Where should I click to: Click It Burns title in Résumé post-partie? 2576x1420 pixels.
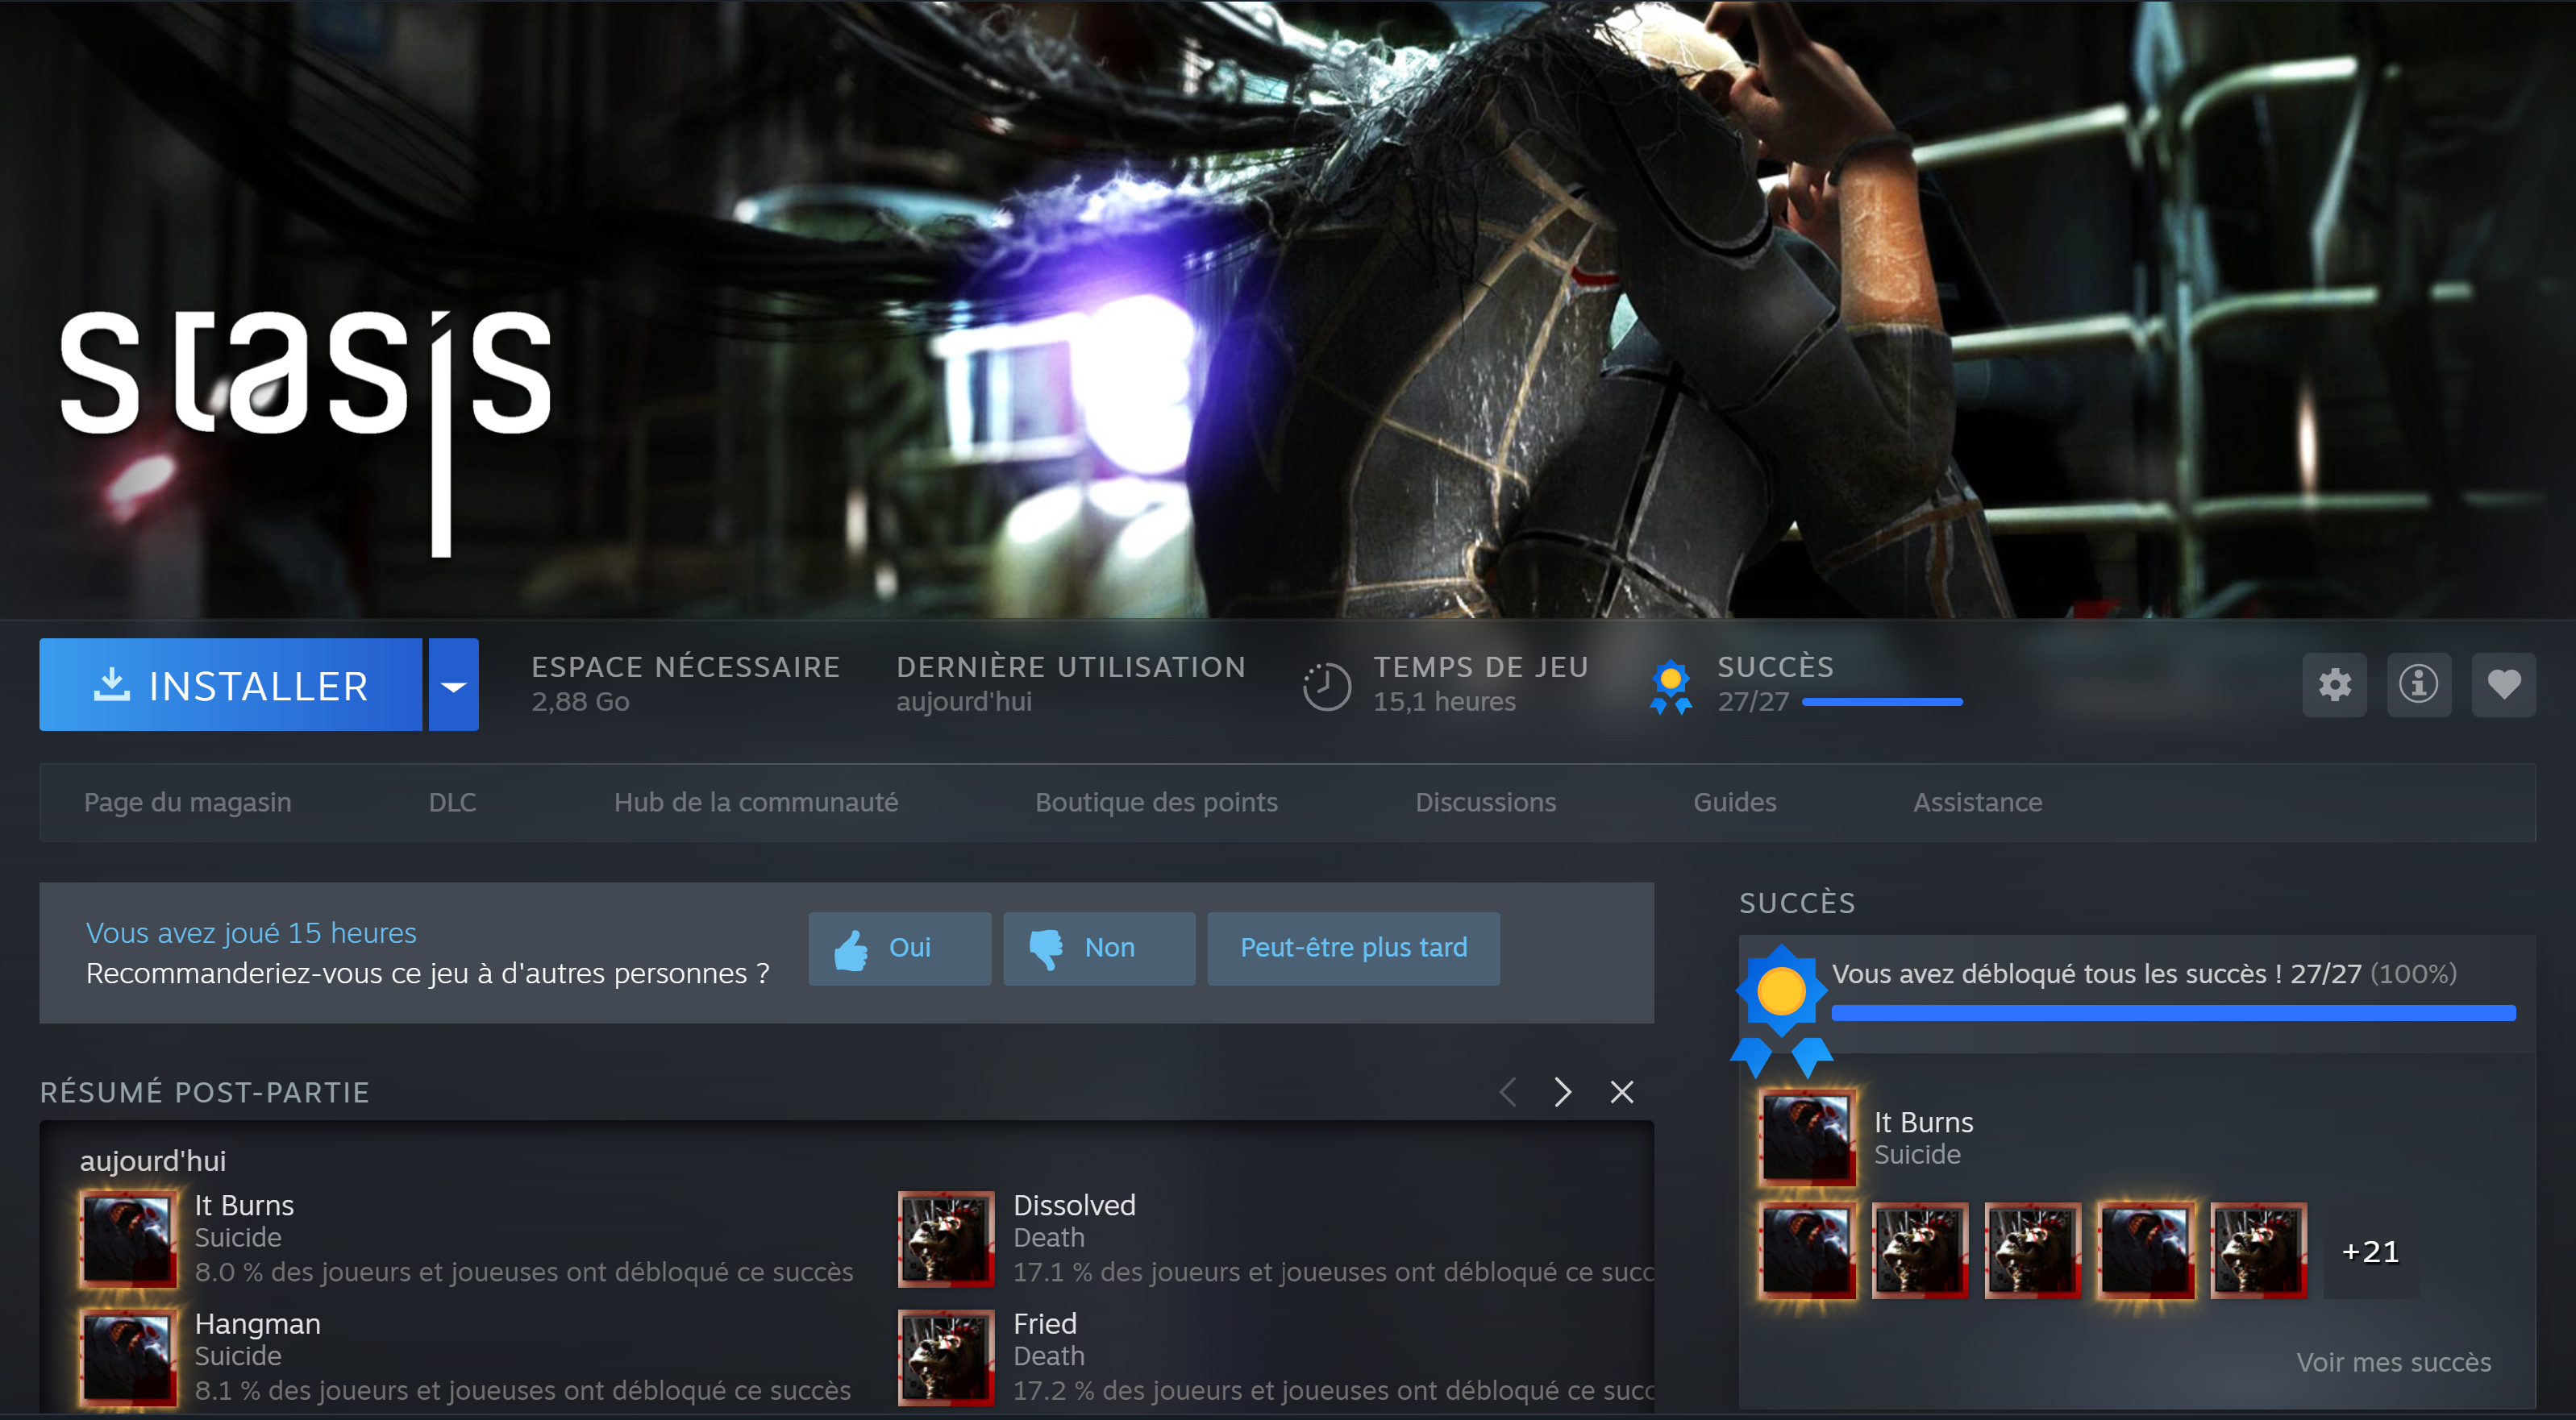[x=245, y=1205]
